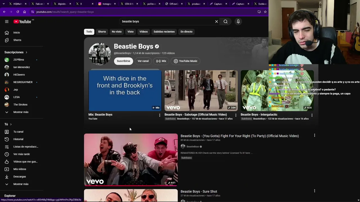
Task: Open the YouTube hamburger guide menu
Action: point(7,22)
